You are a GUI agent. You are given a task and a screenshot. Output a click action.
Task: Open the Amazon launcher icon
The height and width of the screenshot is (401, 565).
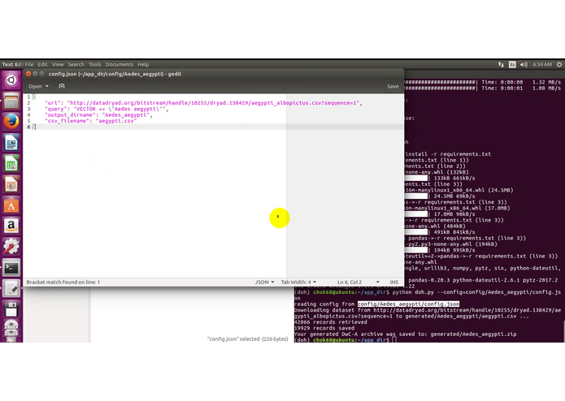tap(11, 226)
